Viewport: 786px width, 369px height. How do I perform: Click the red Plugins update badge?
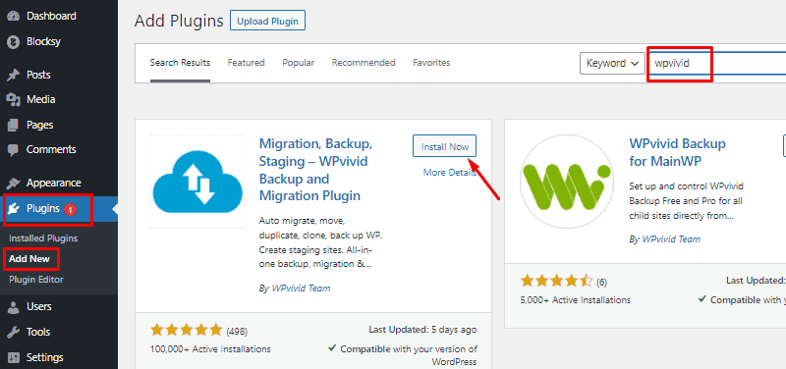(70, 209)
